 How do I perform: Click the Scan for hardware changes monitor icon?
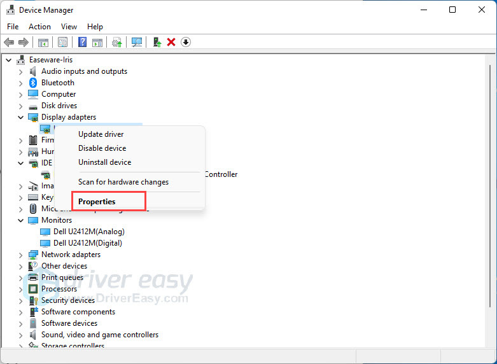136,42
